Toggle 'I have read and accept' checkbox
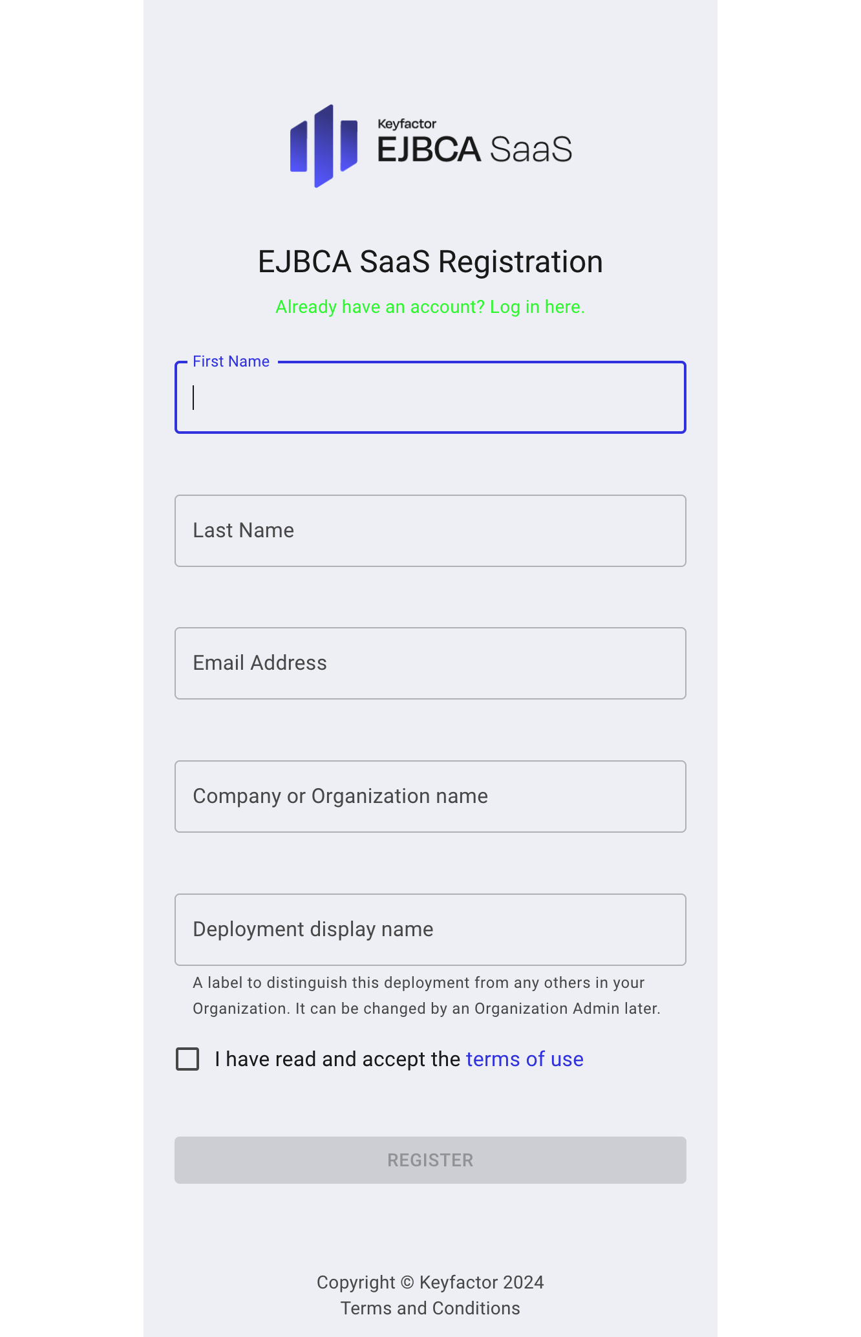The height and width of the screenshot is (1337, 861). 186,1058
